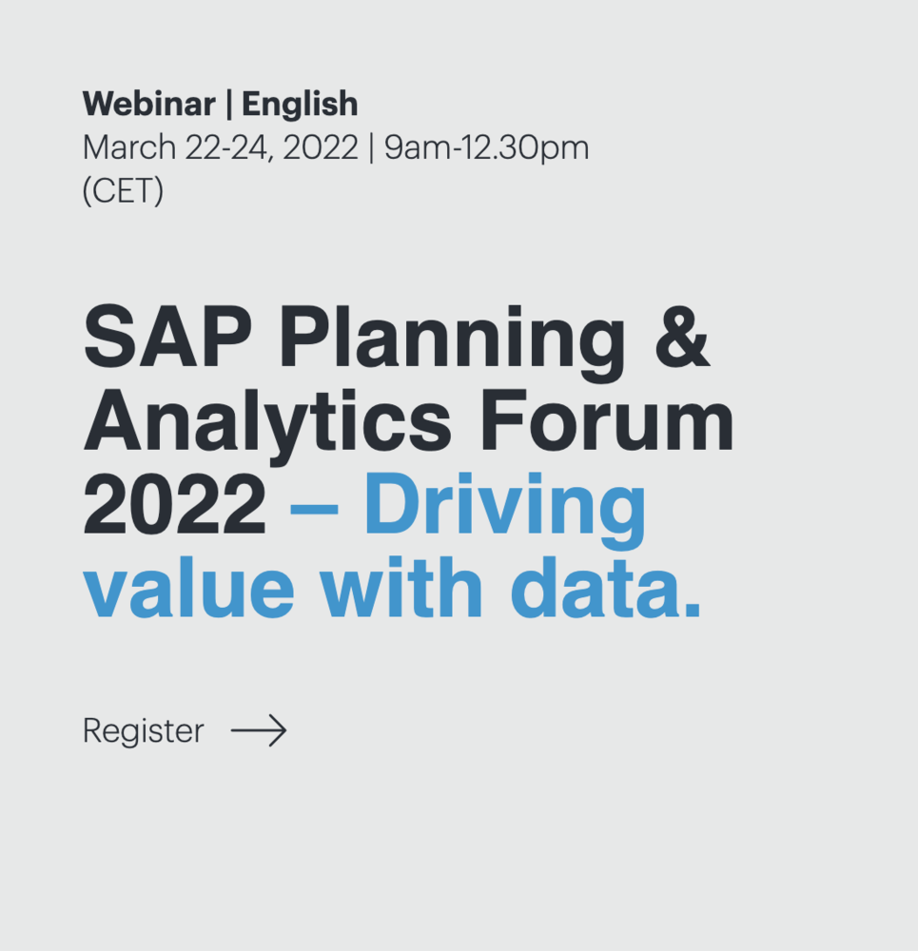918x951 pixels.
Task: Click the blue word "value"
Action: [188, 587]
